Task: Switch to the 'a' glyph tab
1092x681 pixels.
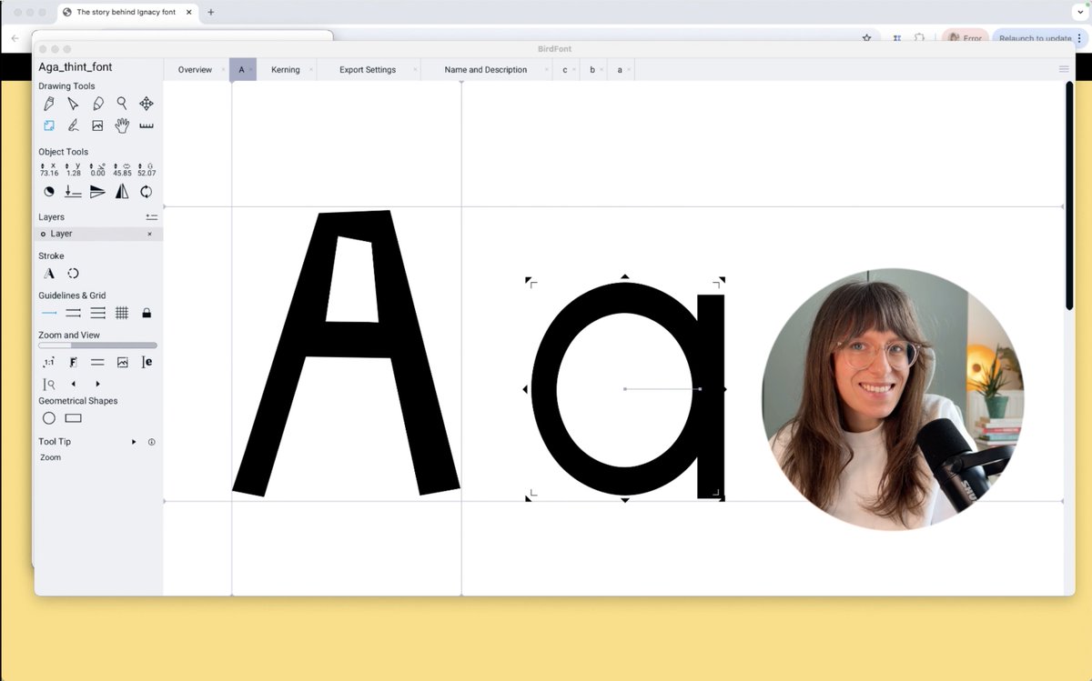Action: coord(620,70)
